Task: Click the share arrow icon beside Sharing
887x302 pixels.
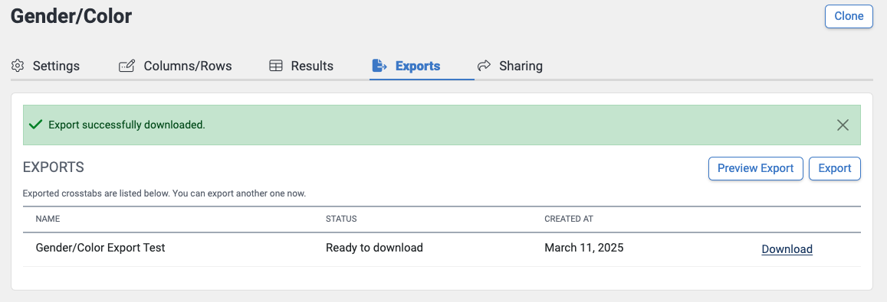Action: 484,66
